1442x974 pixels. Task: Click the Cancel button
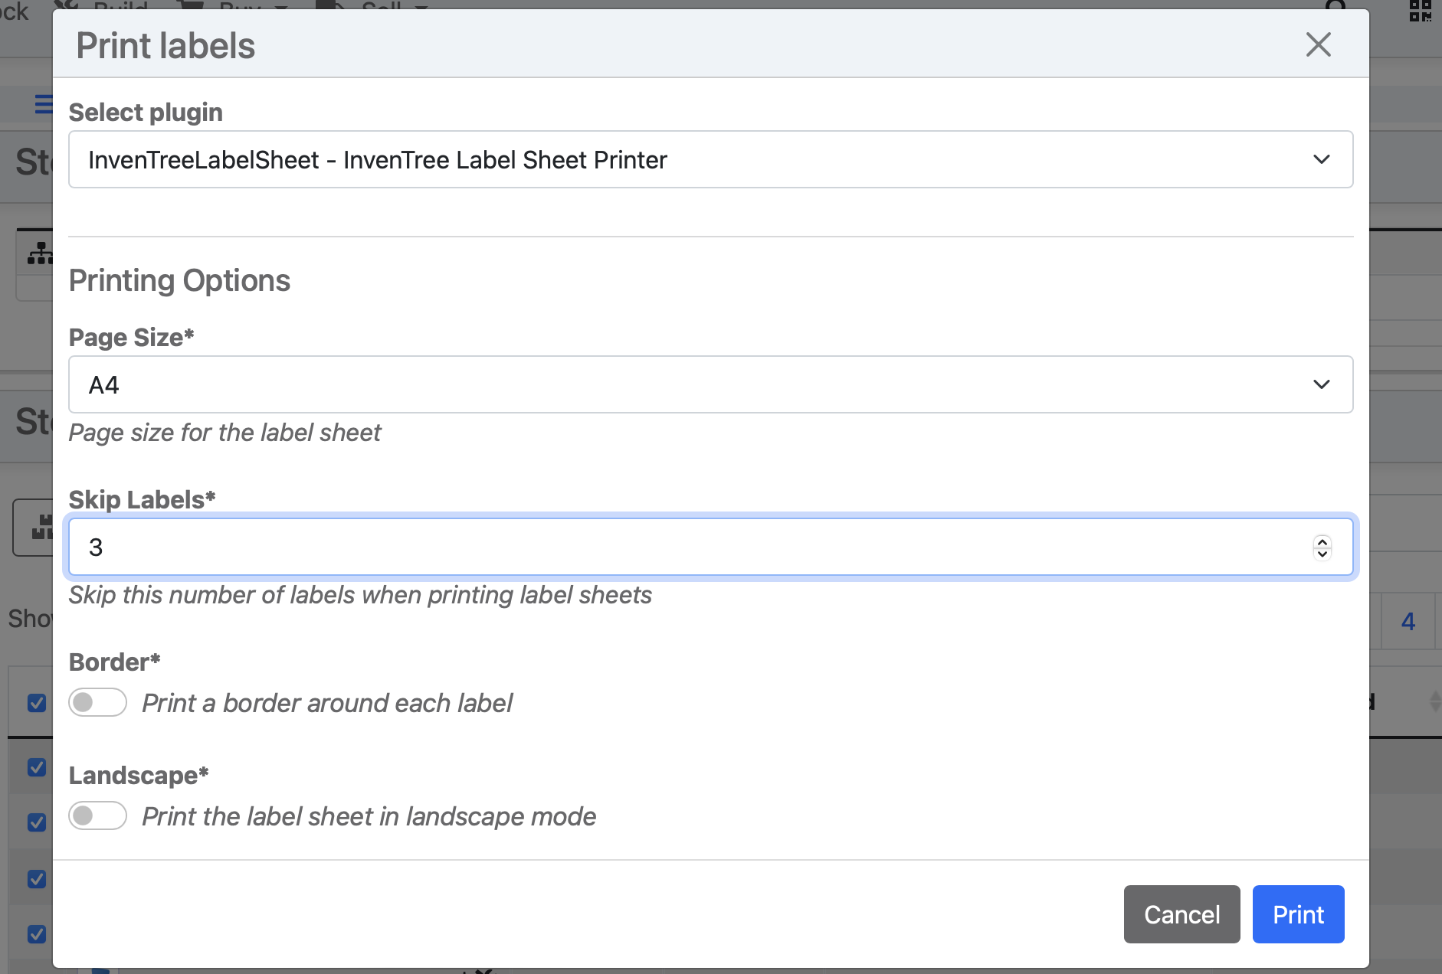[x=1180, y=914]
